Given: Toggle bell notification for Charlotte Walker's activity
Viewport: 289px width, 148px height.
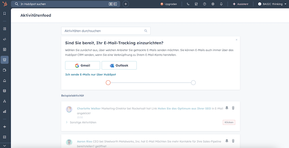Looking at the screenshot, I should pyautogui.click(x=227, y=108).
